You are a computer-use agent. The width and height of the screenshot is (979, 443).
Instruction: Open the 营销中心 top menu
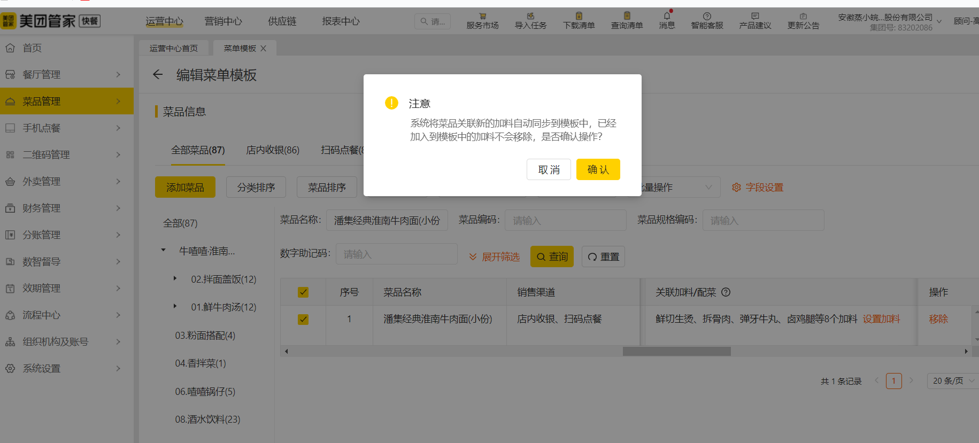[x=223, y=21]
